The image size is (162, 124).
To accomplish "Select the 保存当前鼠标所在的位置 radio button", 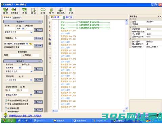I will [x=6, y=100].
